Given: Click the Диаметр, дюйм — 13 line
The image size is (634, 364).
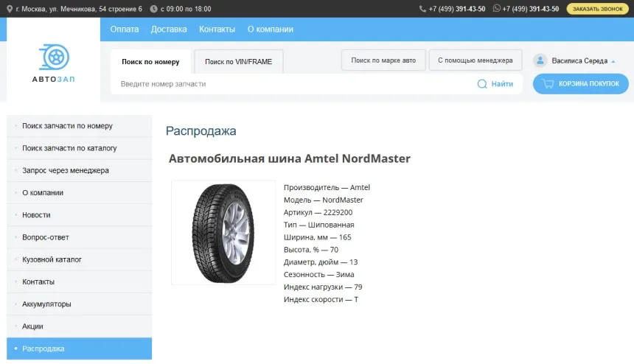Looking at the screenshot, I should [321, 262].
